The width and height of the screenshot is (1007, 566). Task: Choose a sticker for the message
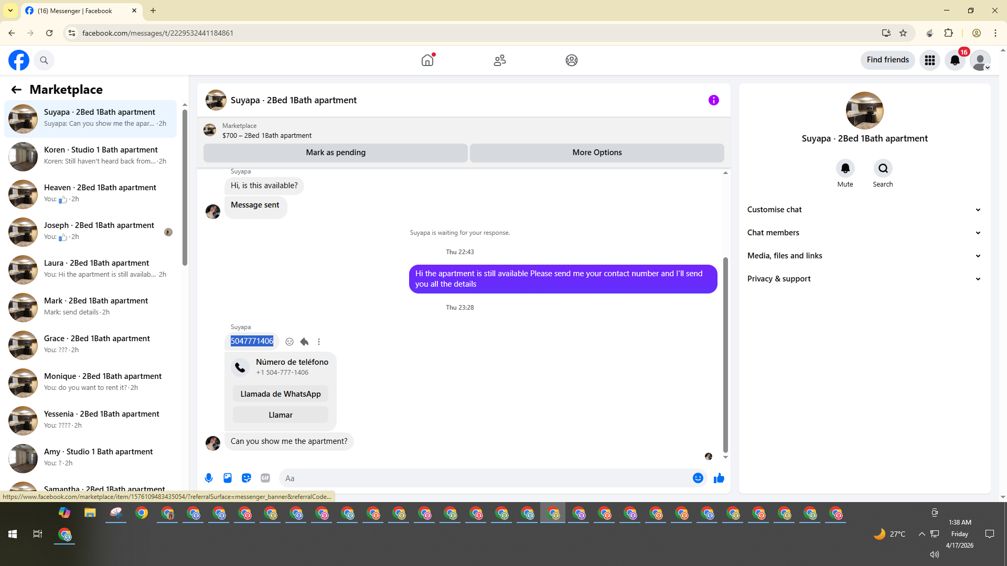[x=247, y=478]
